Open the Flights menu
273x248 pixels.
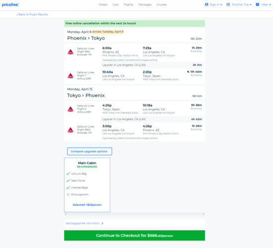pyautogui.click(x=129, y=4)
